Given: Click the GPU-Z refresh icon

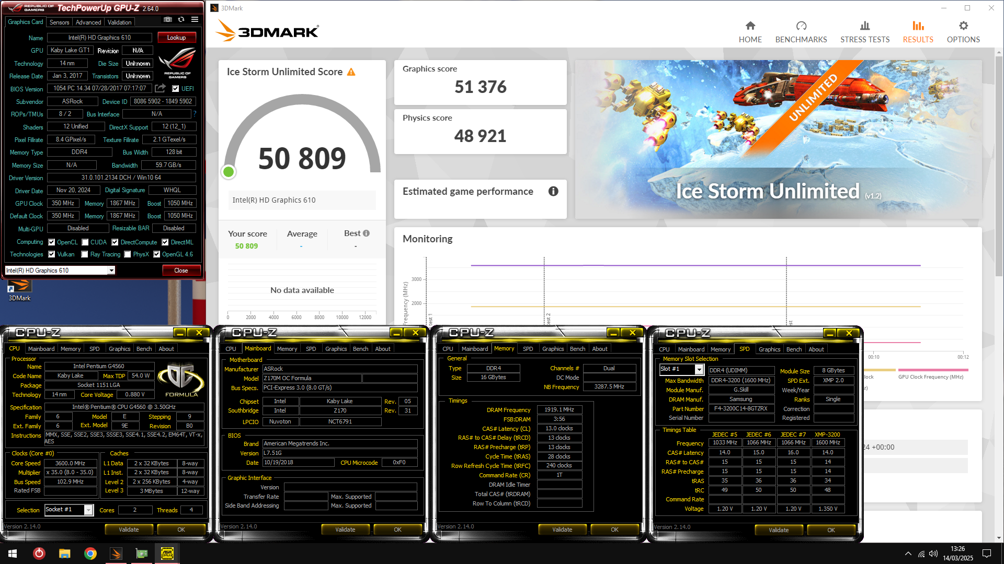Looking at the screenshot, I should point(181,20).
